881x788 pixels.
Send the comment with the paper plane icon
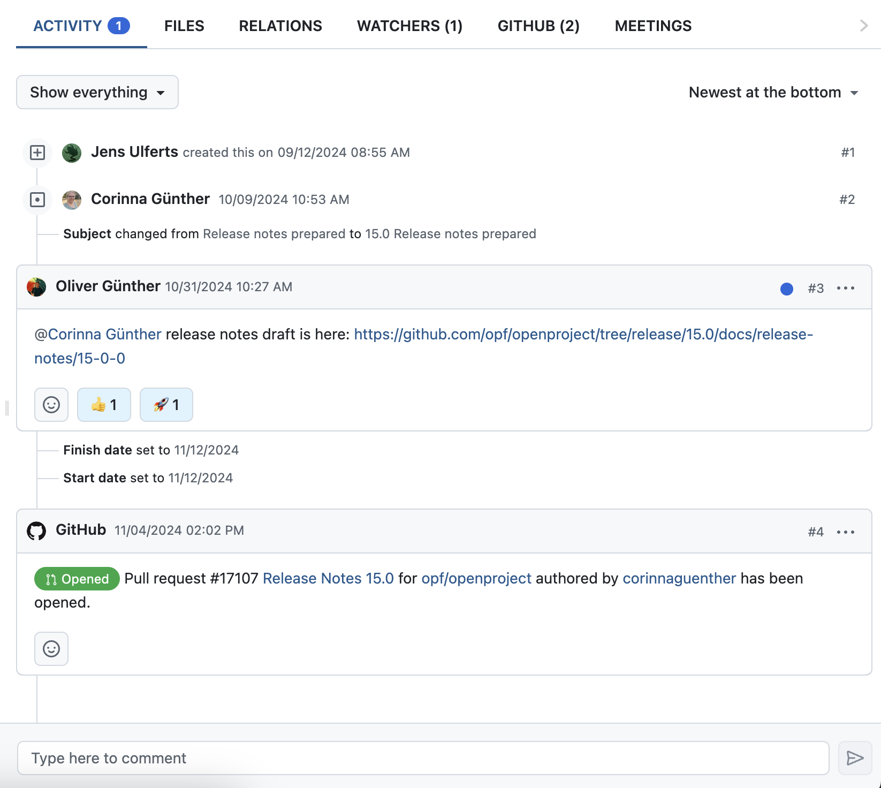click(855, 757)
